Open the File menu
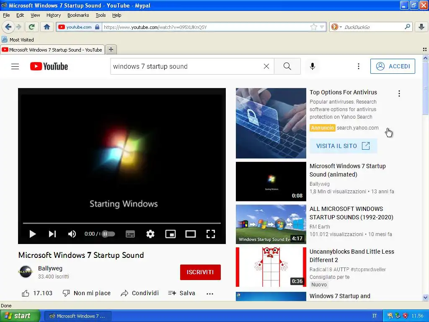 pyautogui.click(x=6, y=15)
